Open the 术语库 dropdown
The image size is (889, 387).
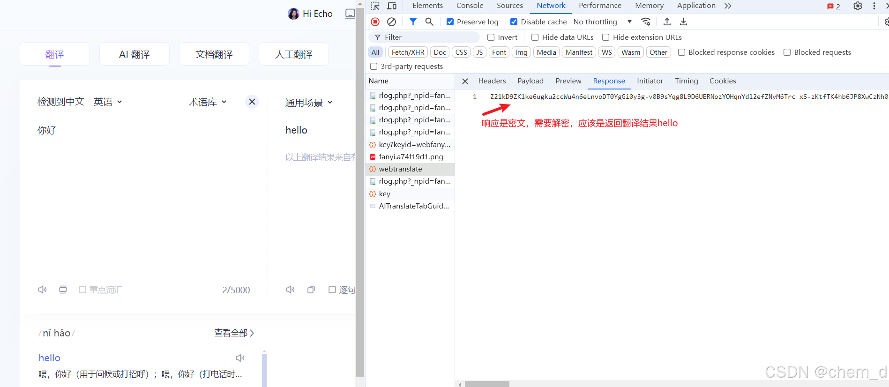pos(207,102)
